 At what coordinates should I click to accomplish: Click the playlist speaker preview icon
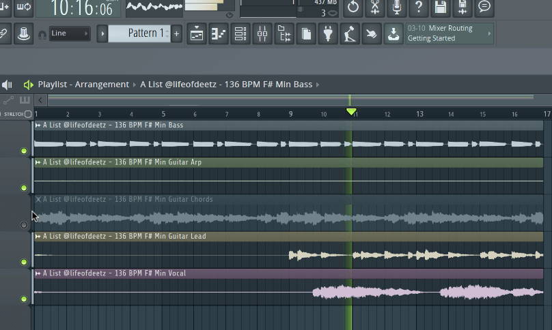pyautogui.click(x=7, y=85)
